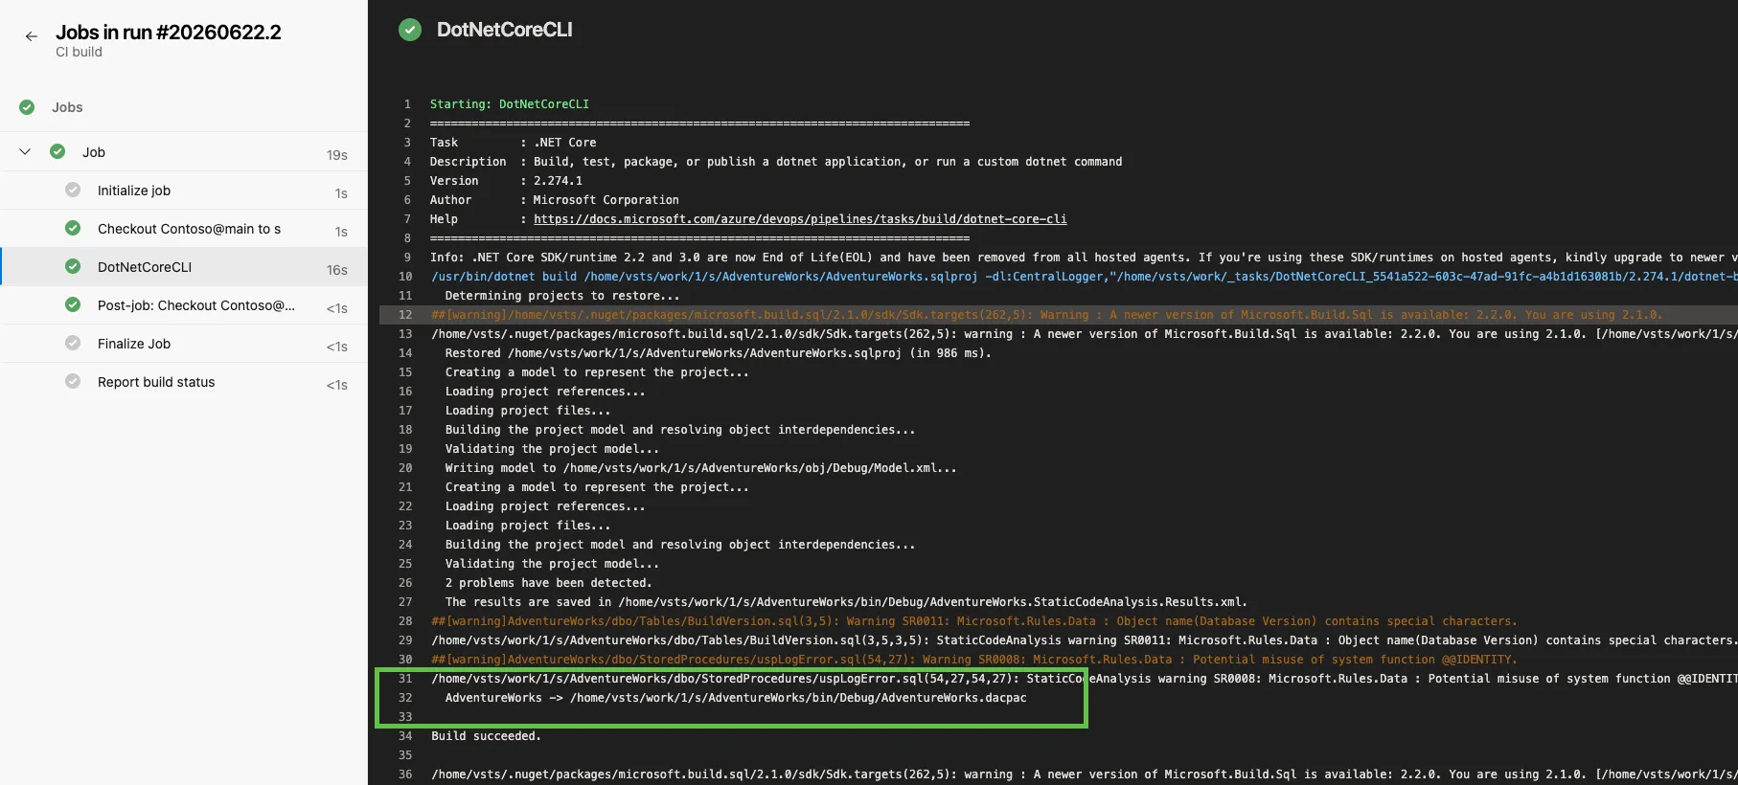Screen dimensions: 1738x785
Task: Click the Author : Microsoft Corporation line
Action: tap(555, 200)
